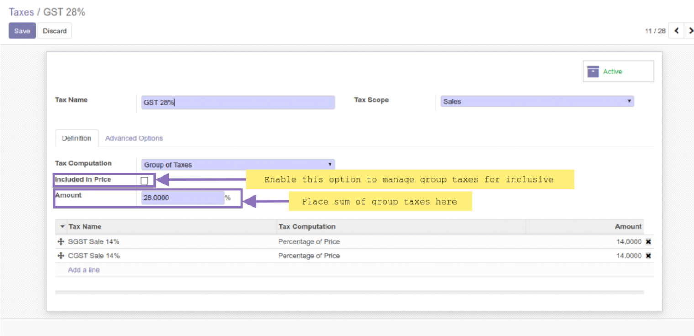Toggle the Active status button

coord(618,72)
